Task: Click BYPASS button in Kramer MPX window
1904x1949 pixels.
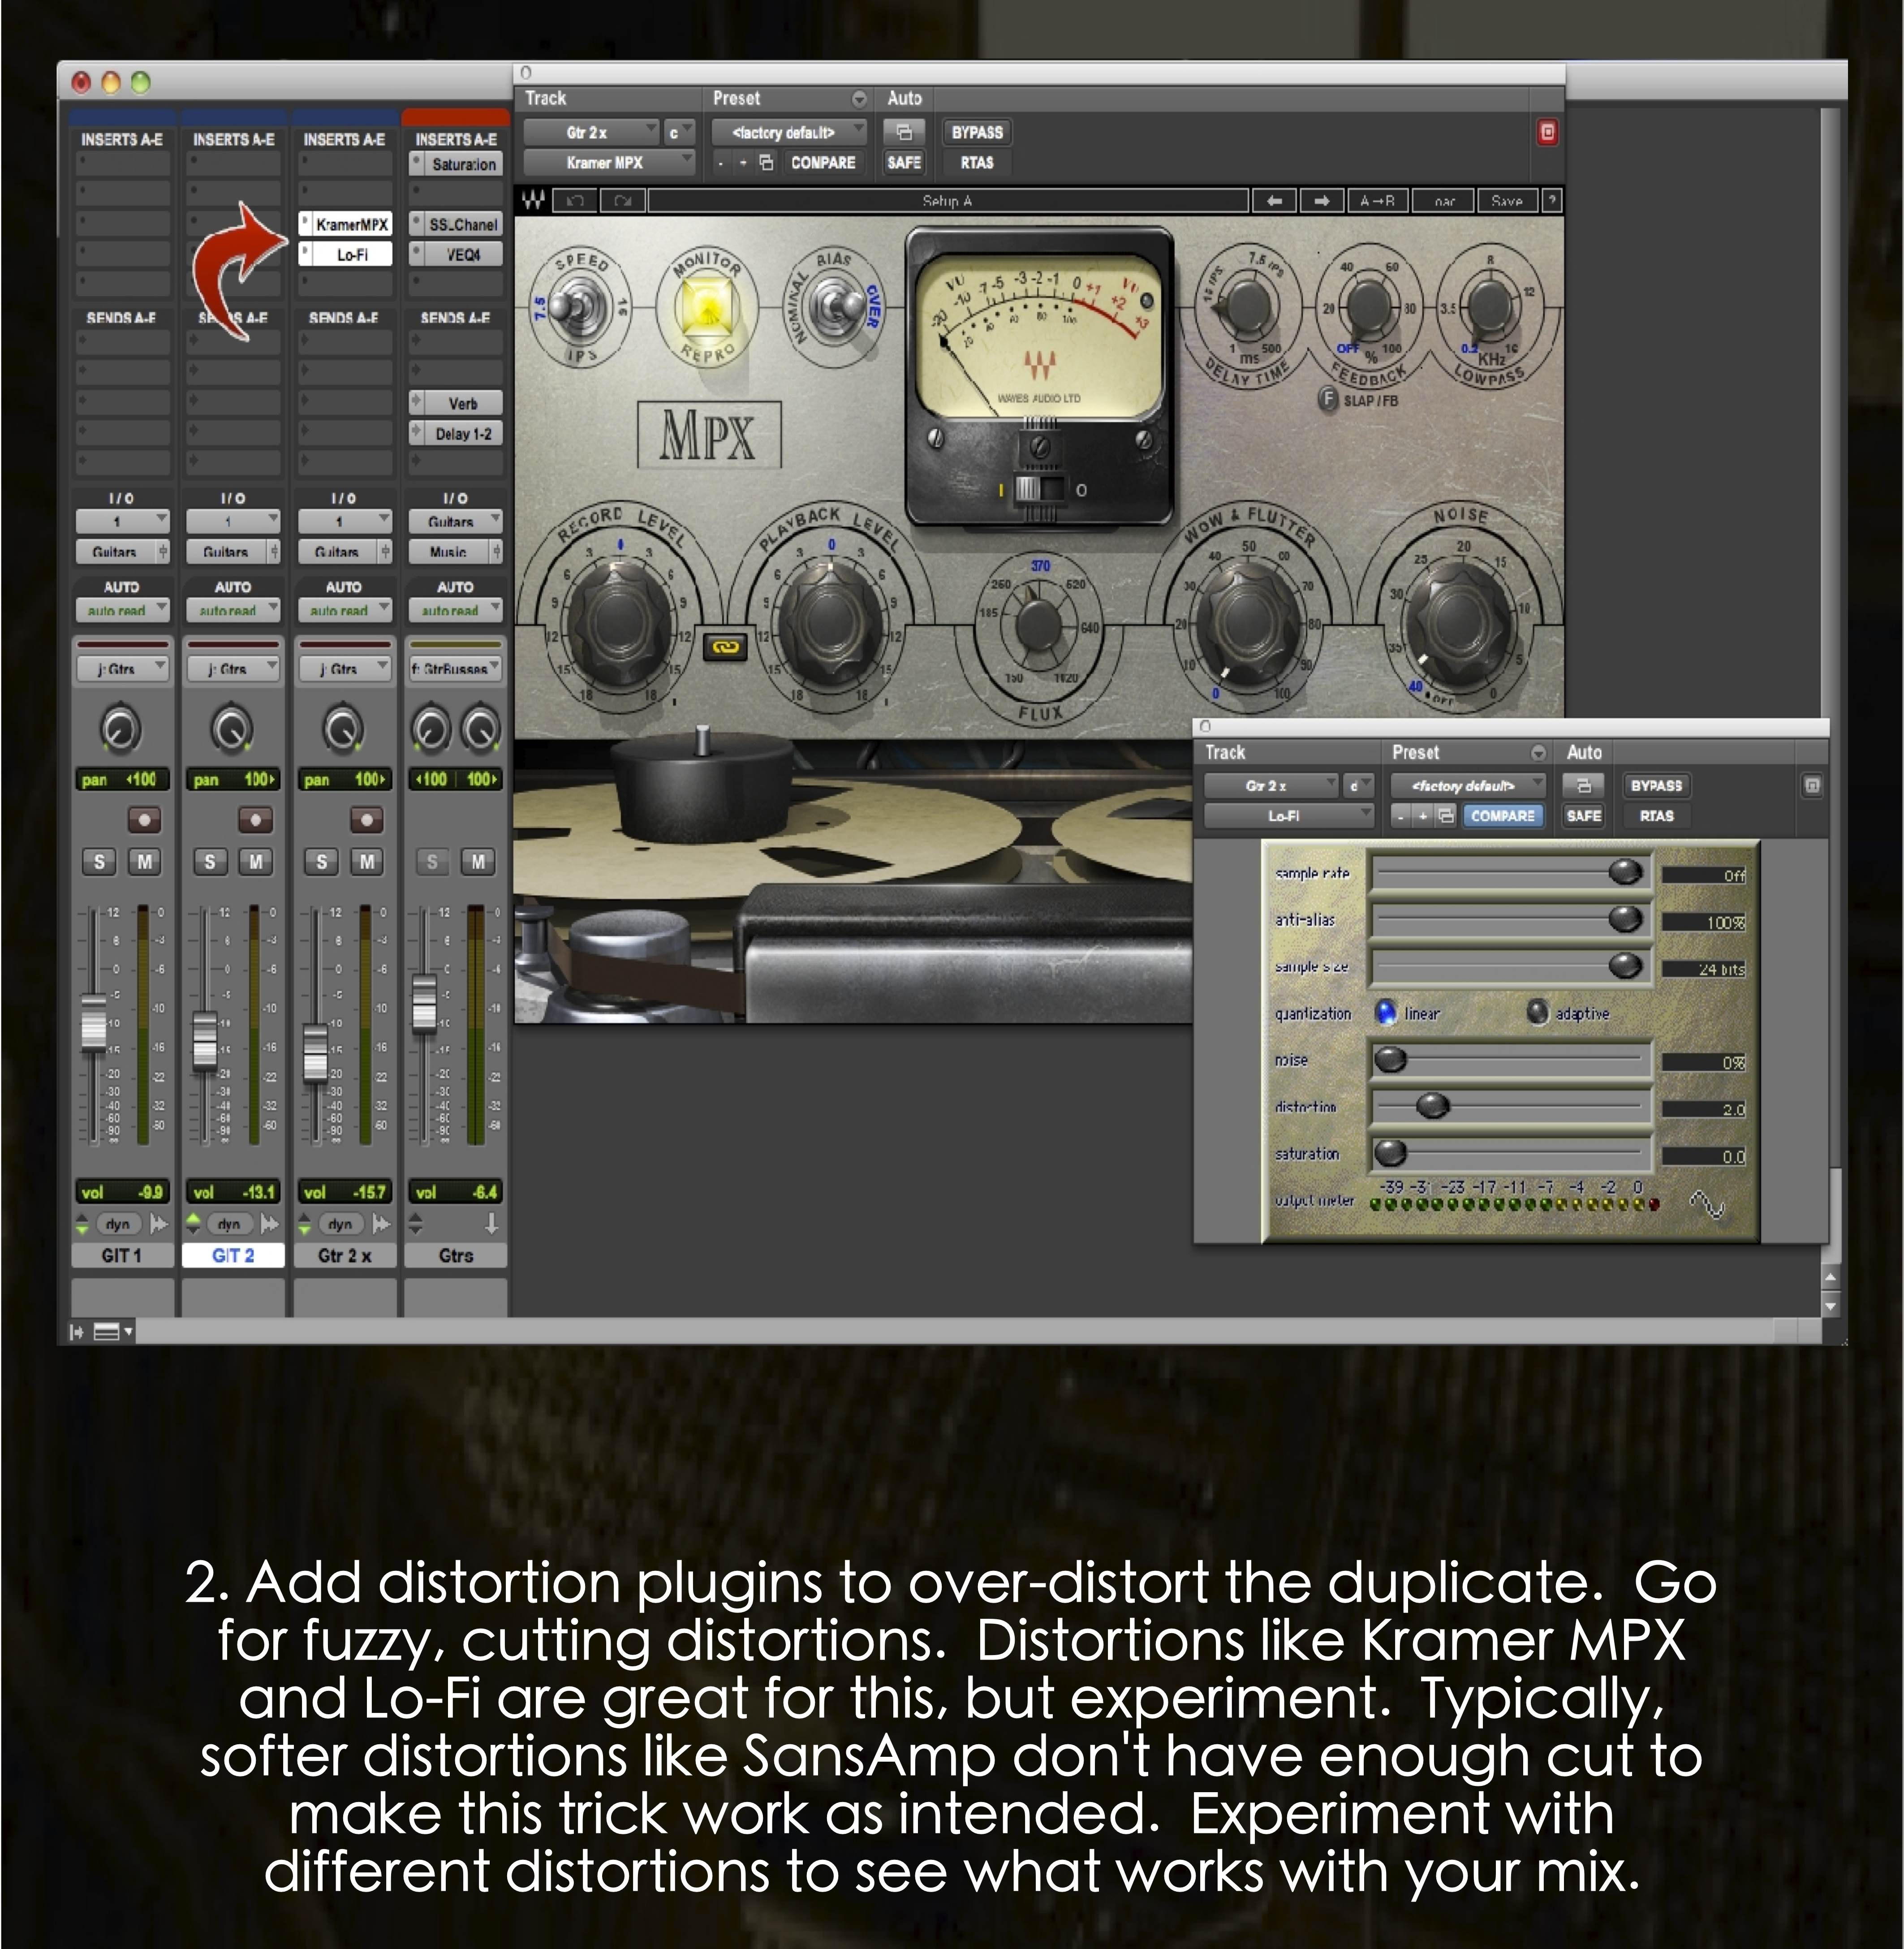Action: coord(976,132)
